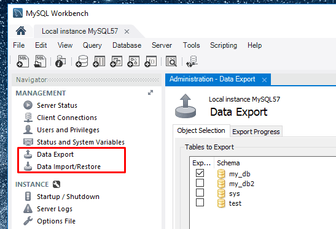Click the sys schema database icon
336x229 pixels.
[x=221, y=193]
